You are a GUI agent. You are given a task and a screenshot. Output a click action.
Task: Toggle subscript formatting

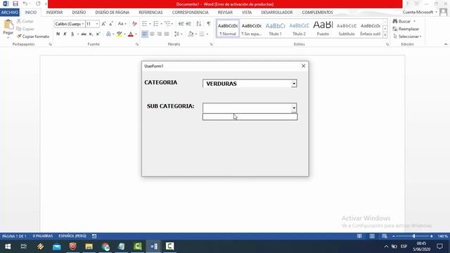tap(91, 34)
